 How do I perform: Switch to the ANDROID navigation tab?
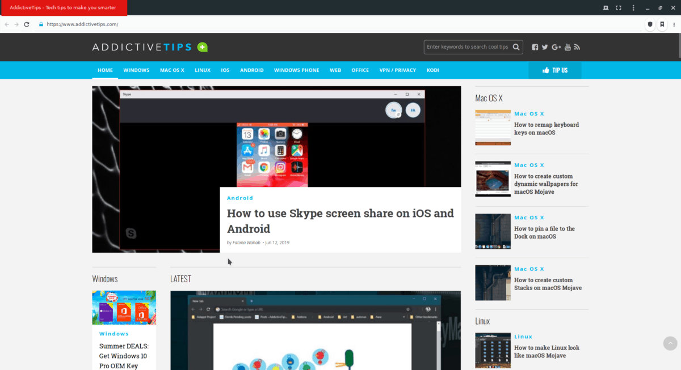252,70
